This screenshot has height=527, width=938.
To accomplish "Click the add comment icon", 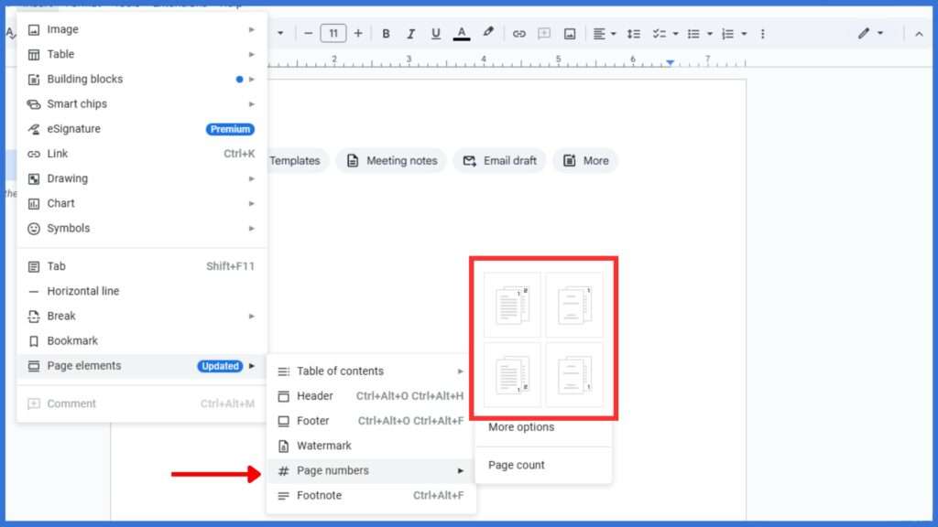I will [544, 33].
